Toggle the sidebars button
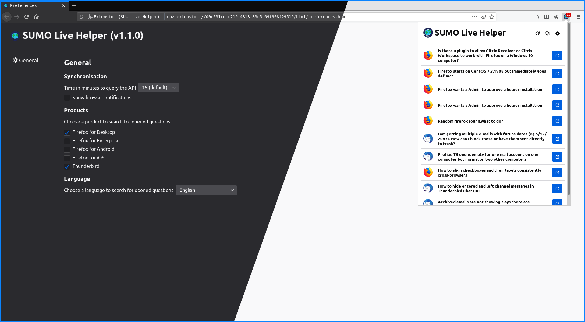The image size is (585, 322). click(547, 17)
